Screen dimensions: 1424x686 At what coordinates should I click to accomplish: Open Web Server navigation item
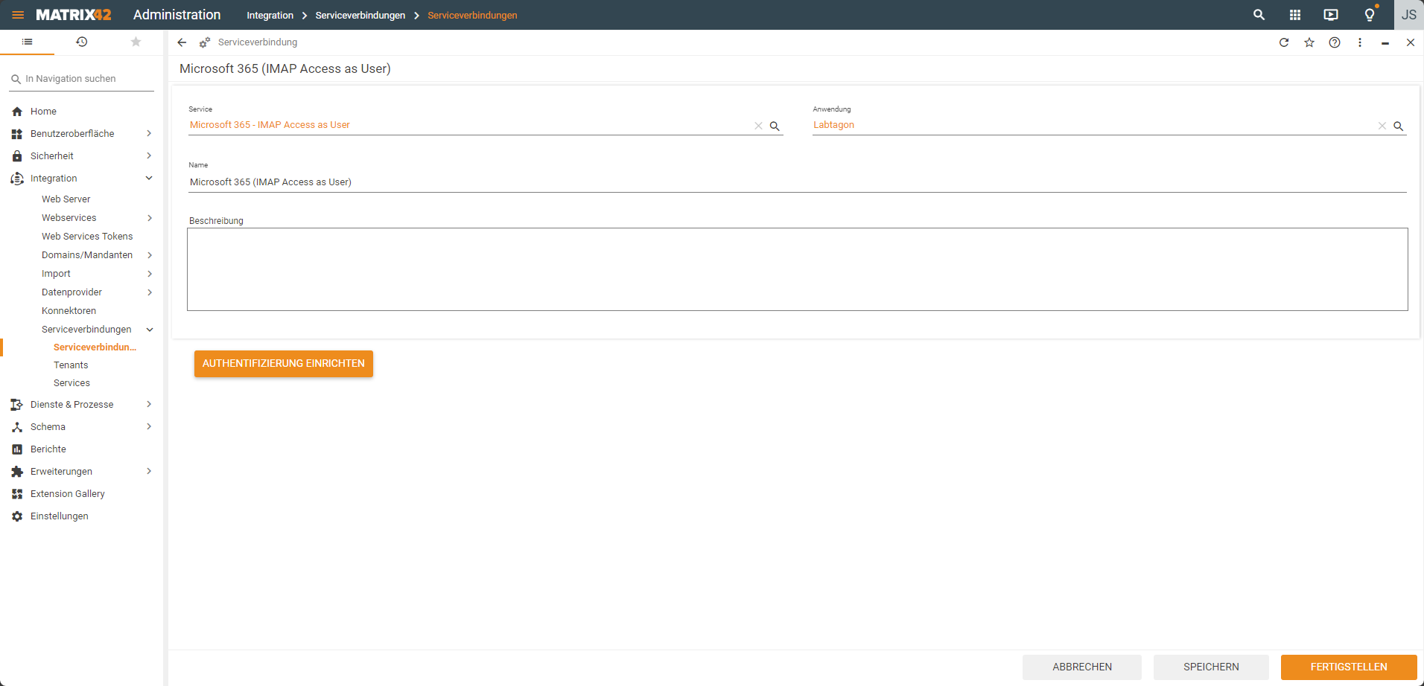click(x=66, y=199)
